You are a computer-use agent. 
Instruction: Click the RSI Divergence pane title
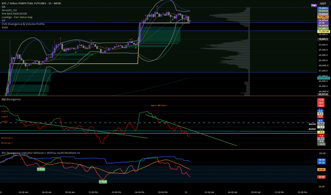click(11, 99)
